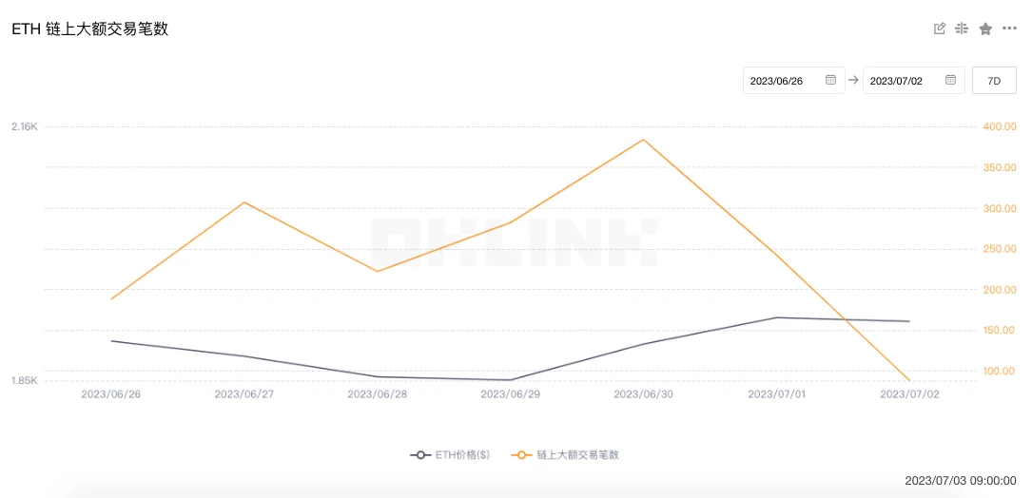1032x498 pixels.
Task: Click the ETH 链上大额交易笔数 chart title
Action: pos(89,29)
